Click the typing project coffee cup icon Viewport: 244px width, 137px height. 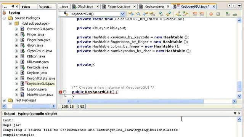click(x=5, y=13)
